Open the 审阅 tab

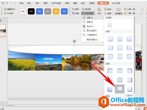click(67, 3)
